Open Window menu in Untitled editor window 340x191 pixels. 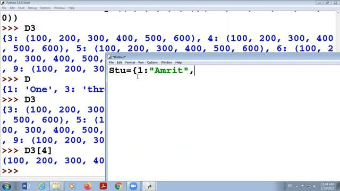coord(166,63)
